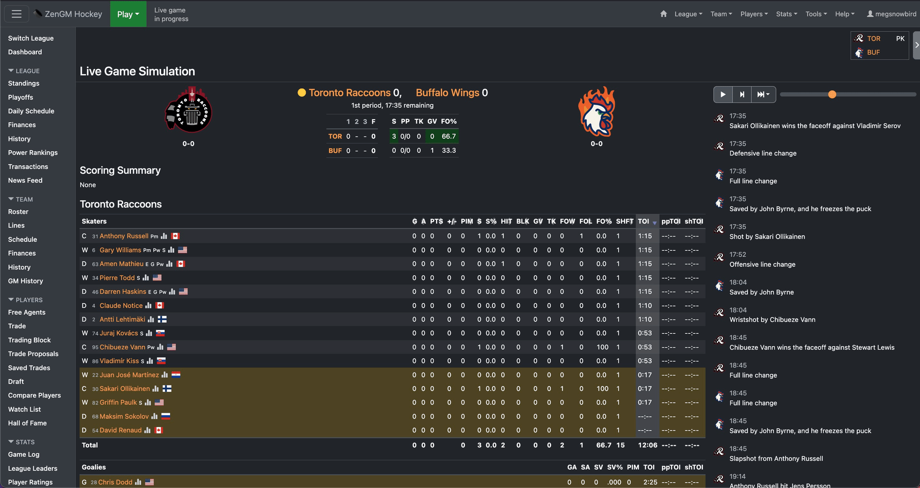
Task: Adjust the simulation speed slider handle
Action: click(x=832, y=94)
